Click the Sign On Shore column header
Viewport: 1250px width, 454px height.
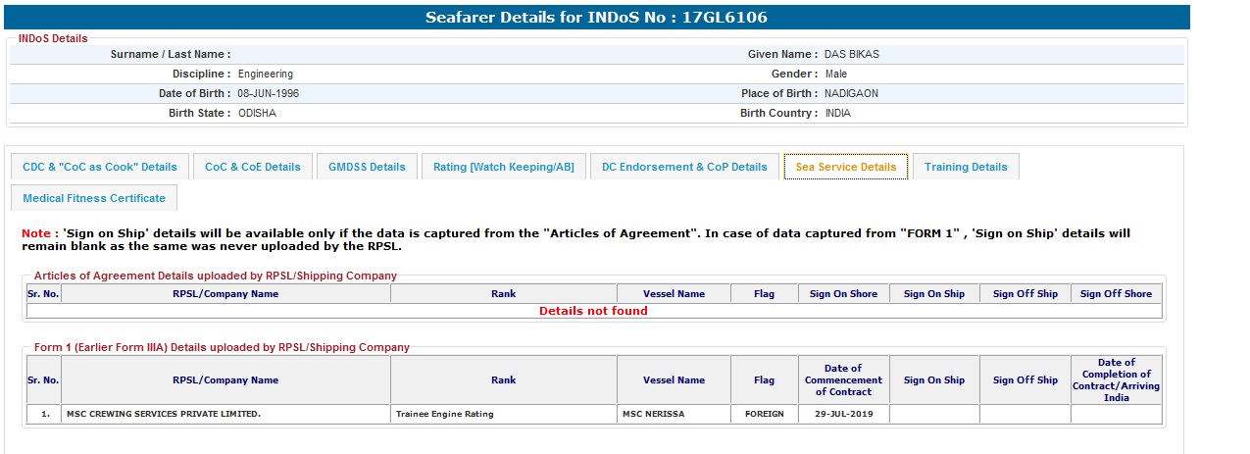[843, 294]
